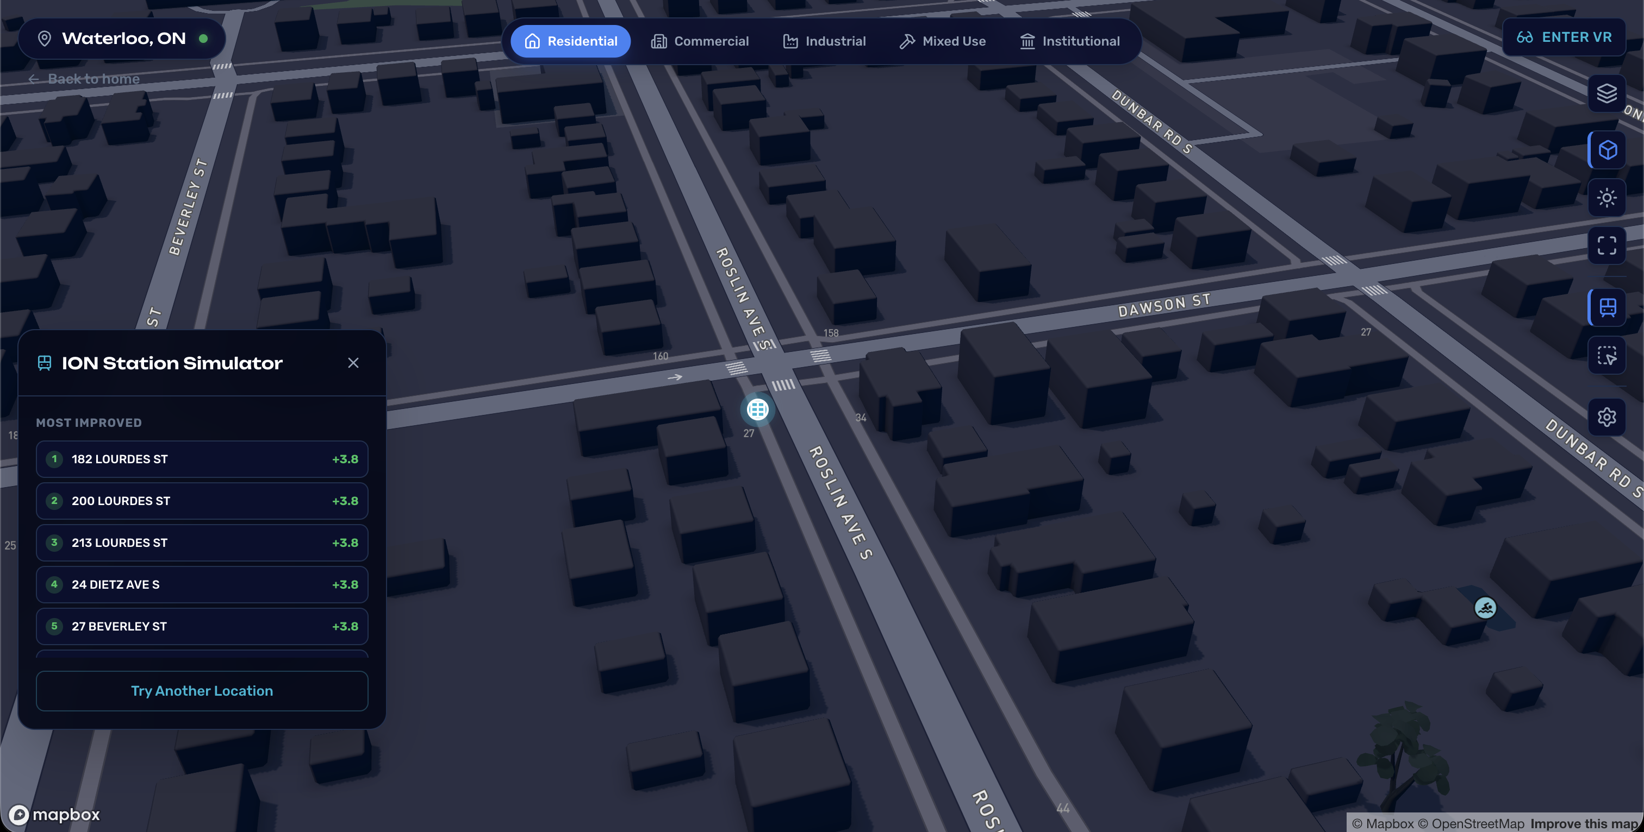Click Try Another Location button
The width and height of the screenshot is (1644, 832).
202,690
